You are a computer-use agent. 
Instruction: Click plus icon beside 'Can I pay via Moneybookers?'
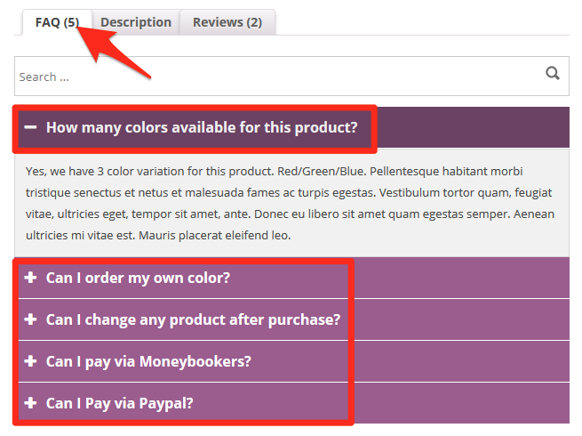click(30, 361)
